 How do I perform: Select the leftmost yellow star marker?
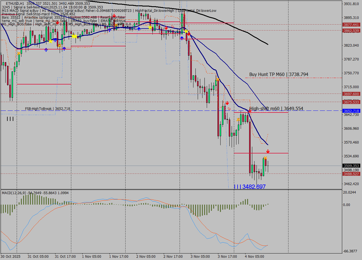point(50,41)
